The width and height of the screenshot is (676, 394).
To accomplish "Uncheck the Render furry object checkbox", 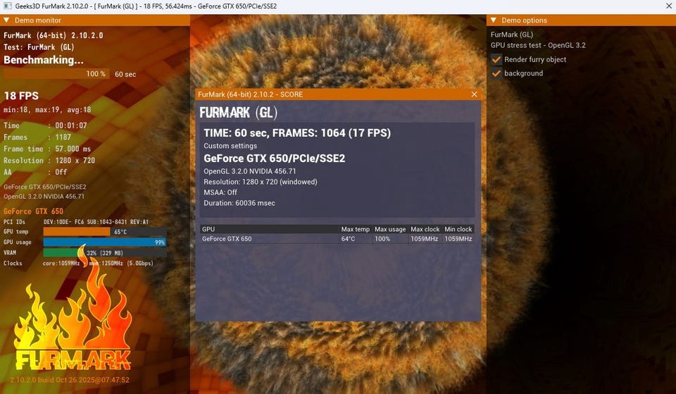I will (496, 59).
